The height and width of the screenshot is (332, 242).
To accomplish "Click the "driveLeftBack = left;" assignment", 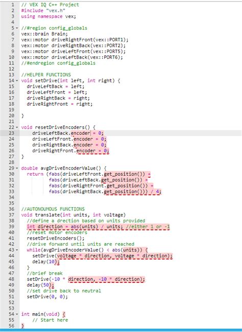I will (56, 87).
